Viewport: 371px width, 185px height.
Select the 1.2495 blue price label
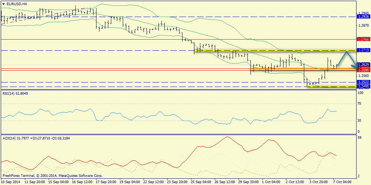click(x=363, y=86)
